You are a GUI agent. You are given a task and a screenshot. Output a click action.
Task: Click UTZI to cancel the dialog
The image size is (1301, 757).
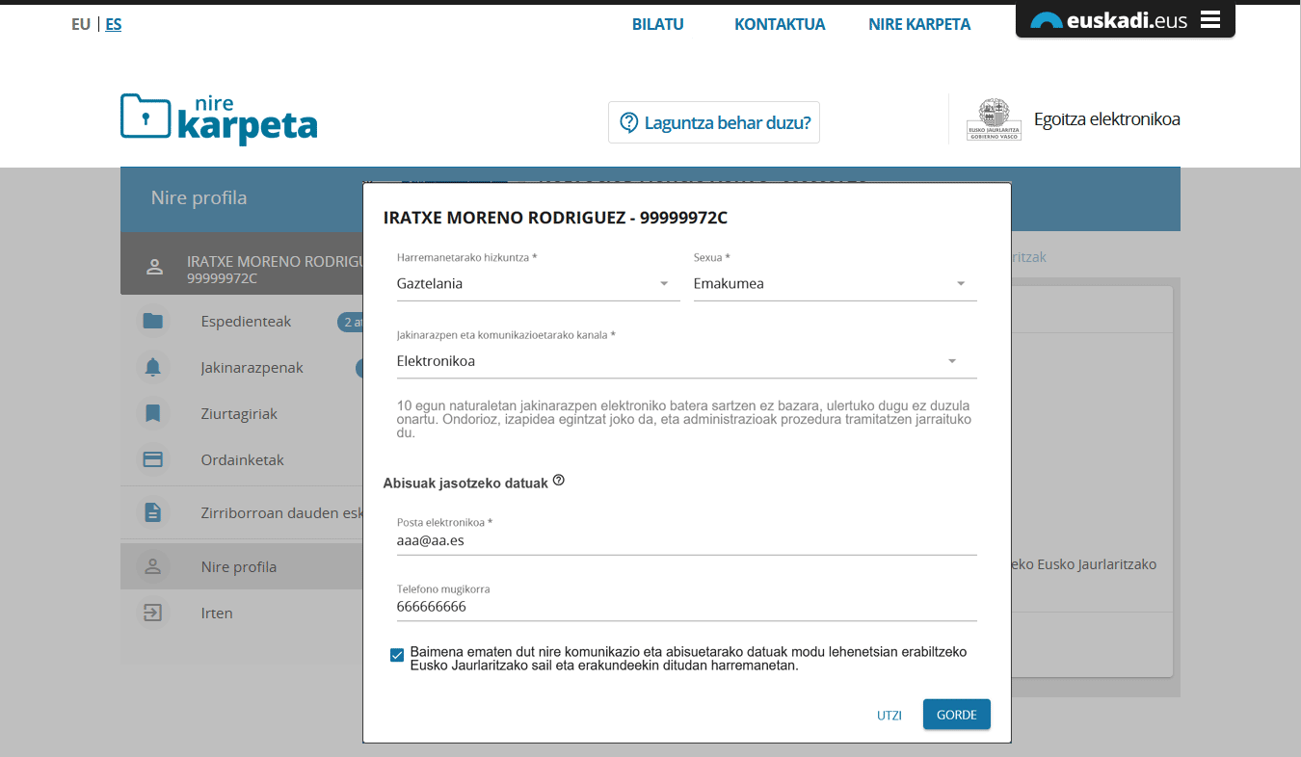click(x=889, y=716)
